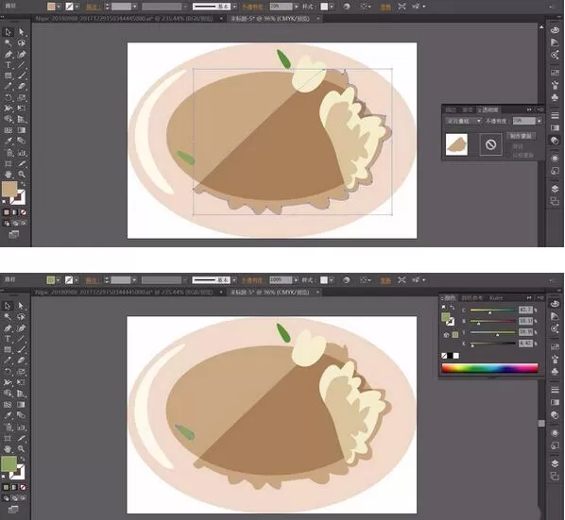Select the Eyedropper tool in lower screenshot

pos(8,415)
